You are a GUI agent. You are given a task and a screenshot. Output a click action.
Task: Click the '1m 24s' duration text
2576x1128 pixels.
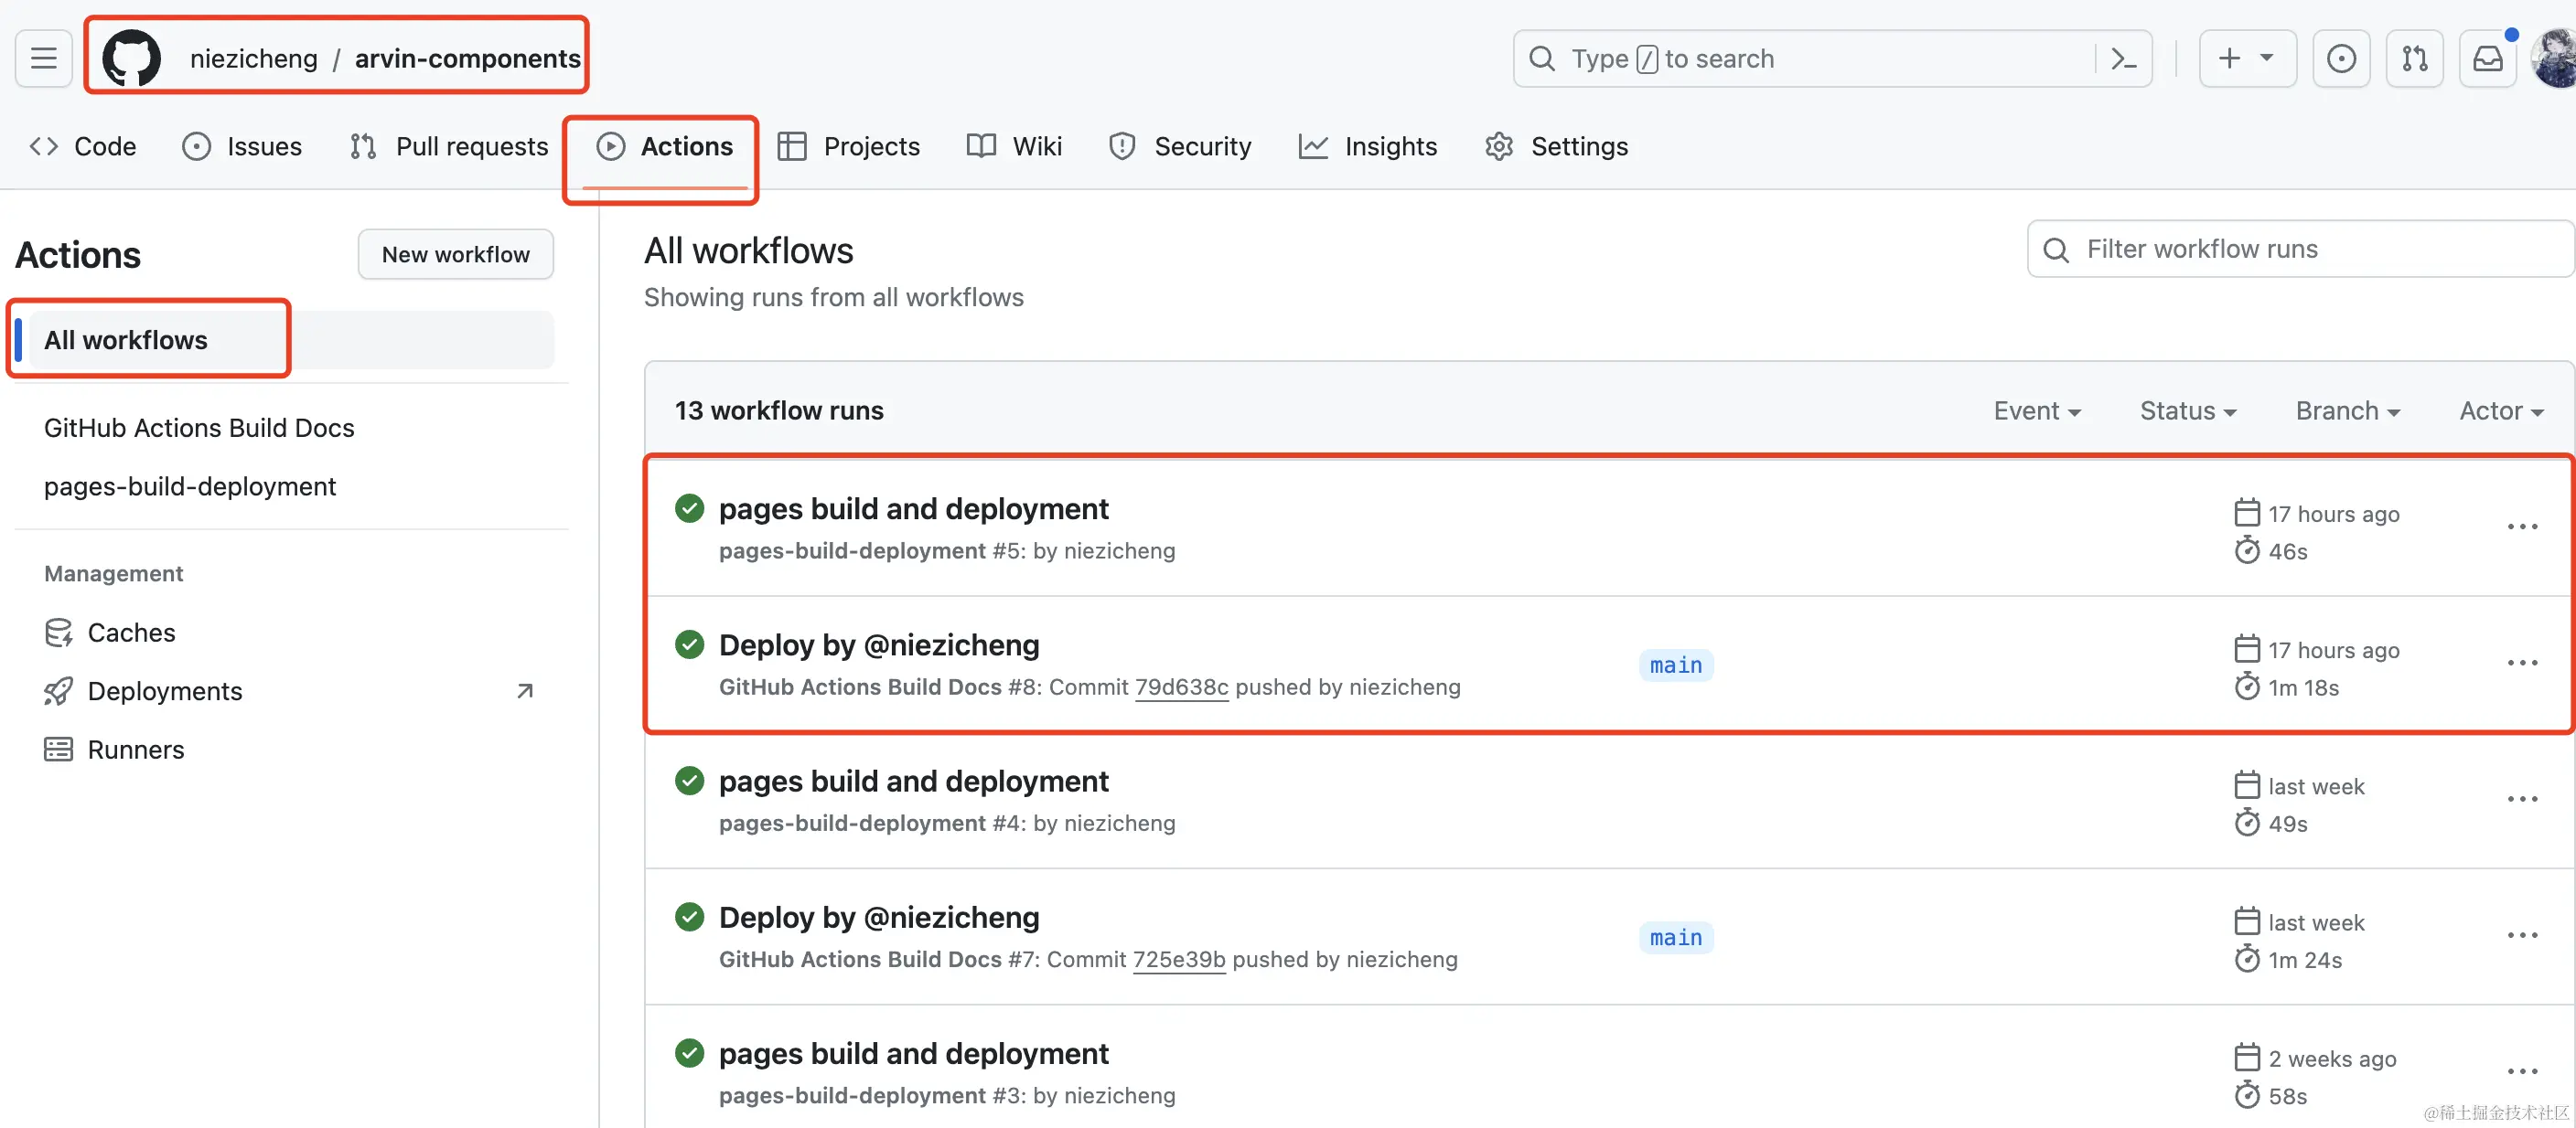point(2305,961)
